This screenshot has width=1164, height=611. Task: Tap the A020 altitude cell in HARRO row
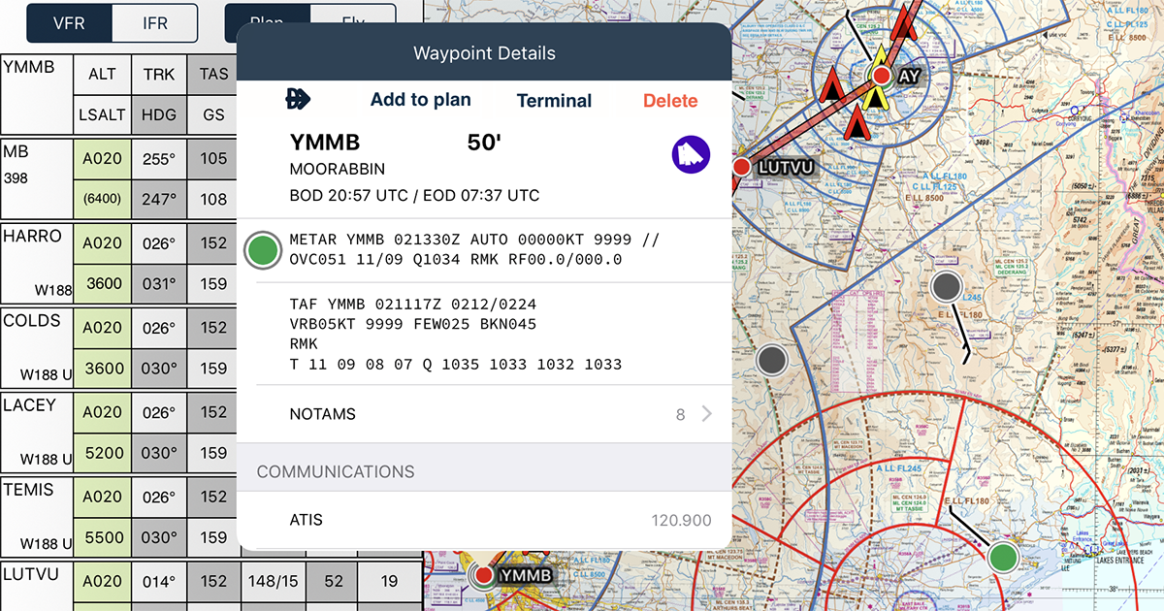click(102, 243)
